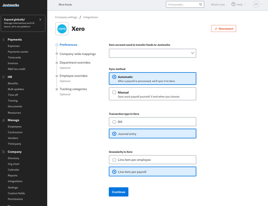Choose Bill as transaction type

114,122
